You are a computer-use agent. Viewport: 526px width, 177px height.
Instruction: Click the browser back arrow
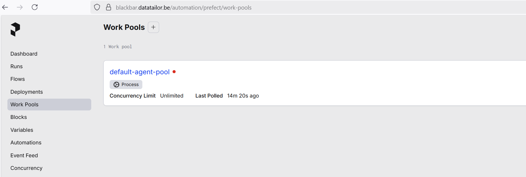5,7
